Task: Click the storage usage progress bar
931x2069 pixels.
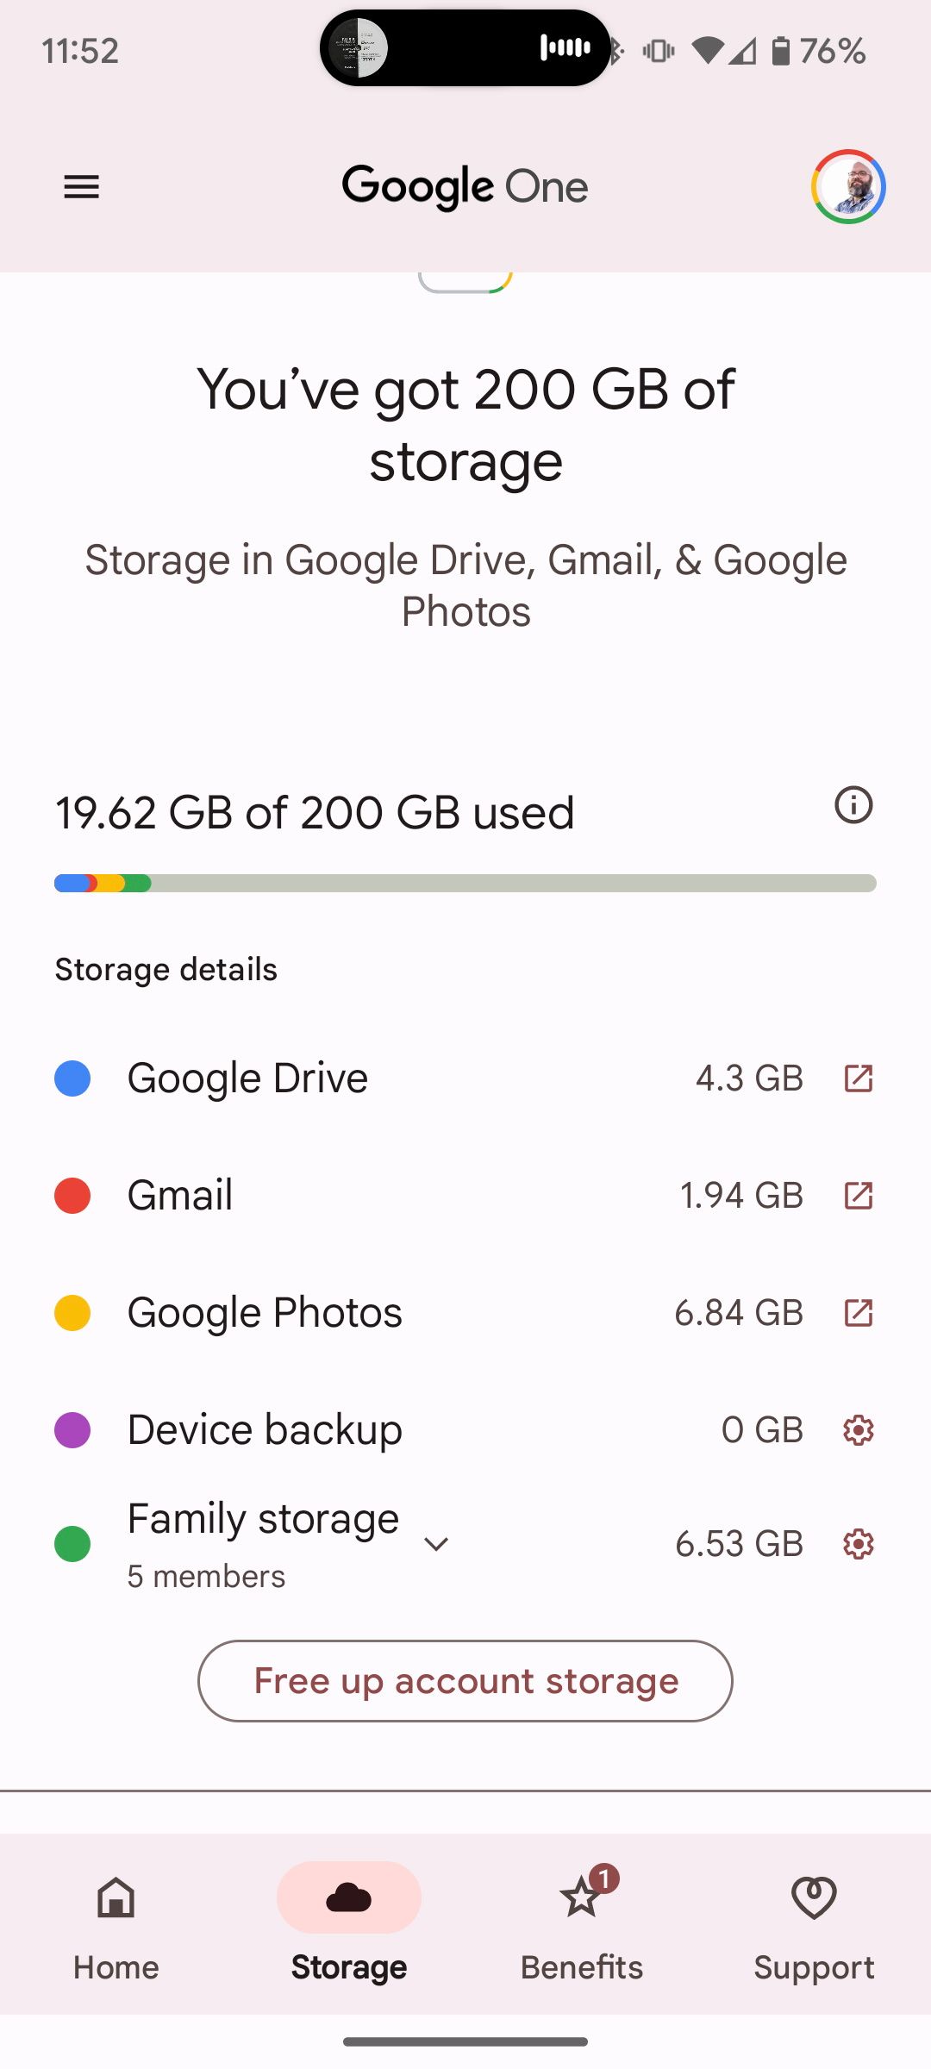Action: 465,884
